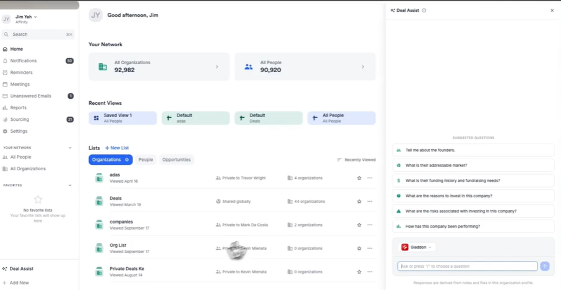Click the All People icon in the sidebar
This screenshot has height=290, width=561.
pyautogui.click(x=5, y=157)
